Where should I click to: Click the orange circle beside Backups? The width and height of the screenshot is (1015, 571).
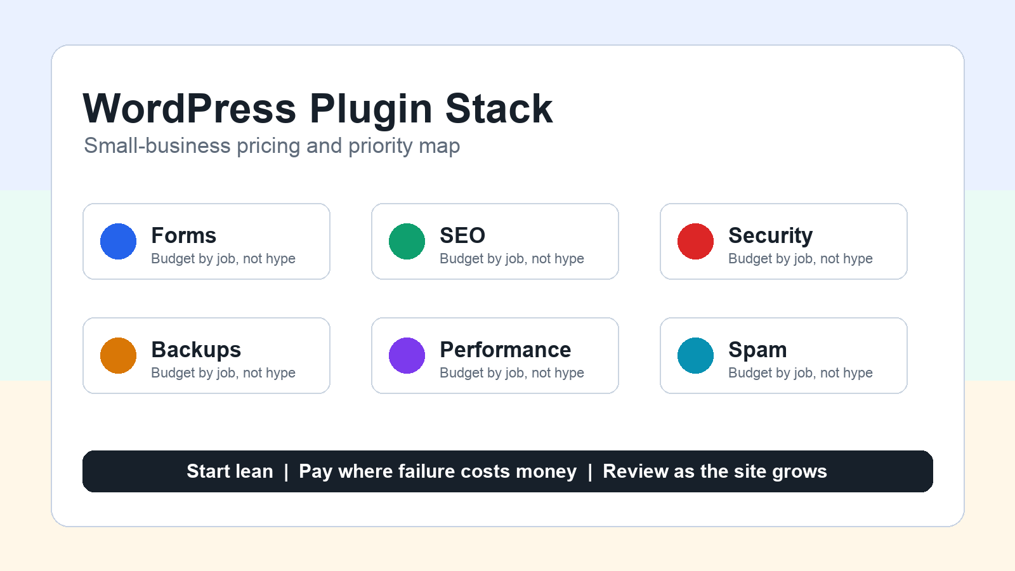click(118, 355)
